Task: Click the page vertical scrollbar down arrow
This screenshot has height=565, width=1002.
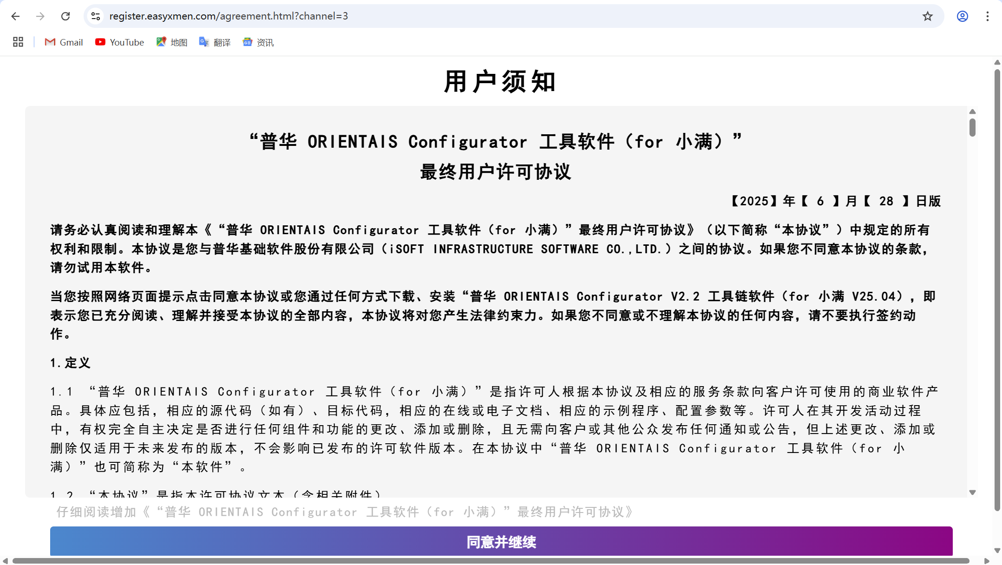Action: [997, 551]
